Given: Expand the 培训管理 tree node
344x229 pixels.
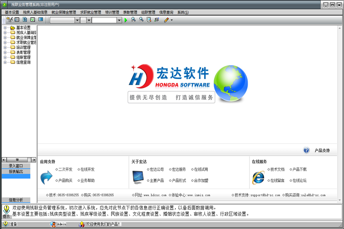Looking at the screenshot, I should [x=5, y=48].
